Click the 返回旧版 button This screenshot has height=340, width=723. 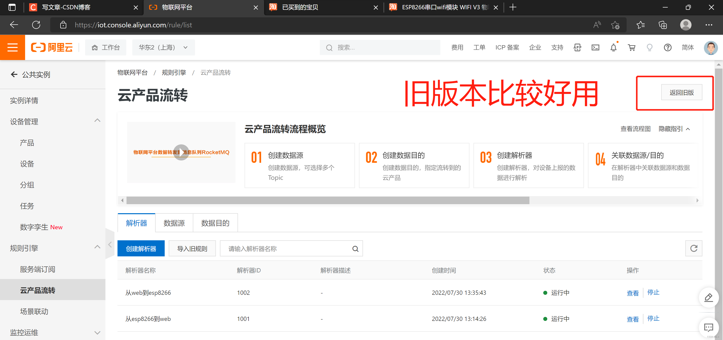tap(682, 93)
